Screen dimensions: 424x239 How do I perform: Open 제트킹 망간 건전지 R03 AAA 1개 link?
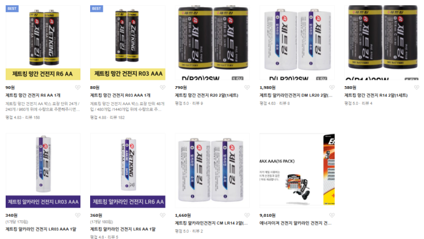(120, 95)
